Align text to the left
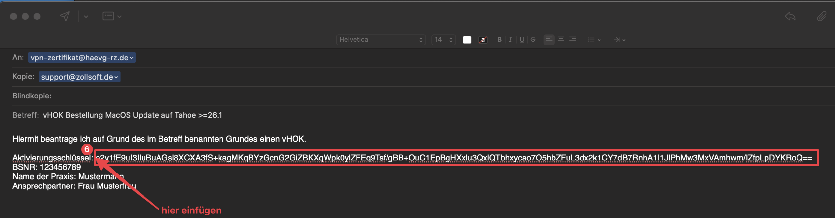The width and height of the screenshot is (835, 218). (x=549, y=40)
